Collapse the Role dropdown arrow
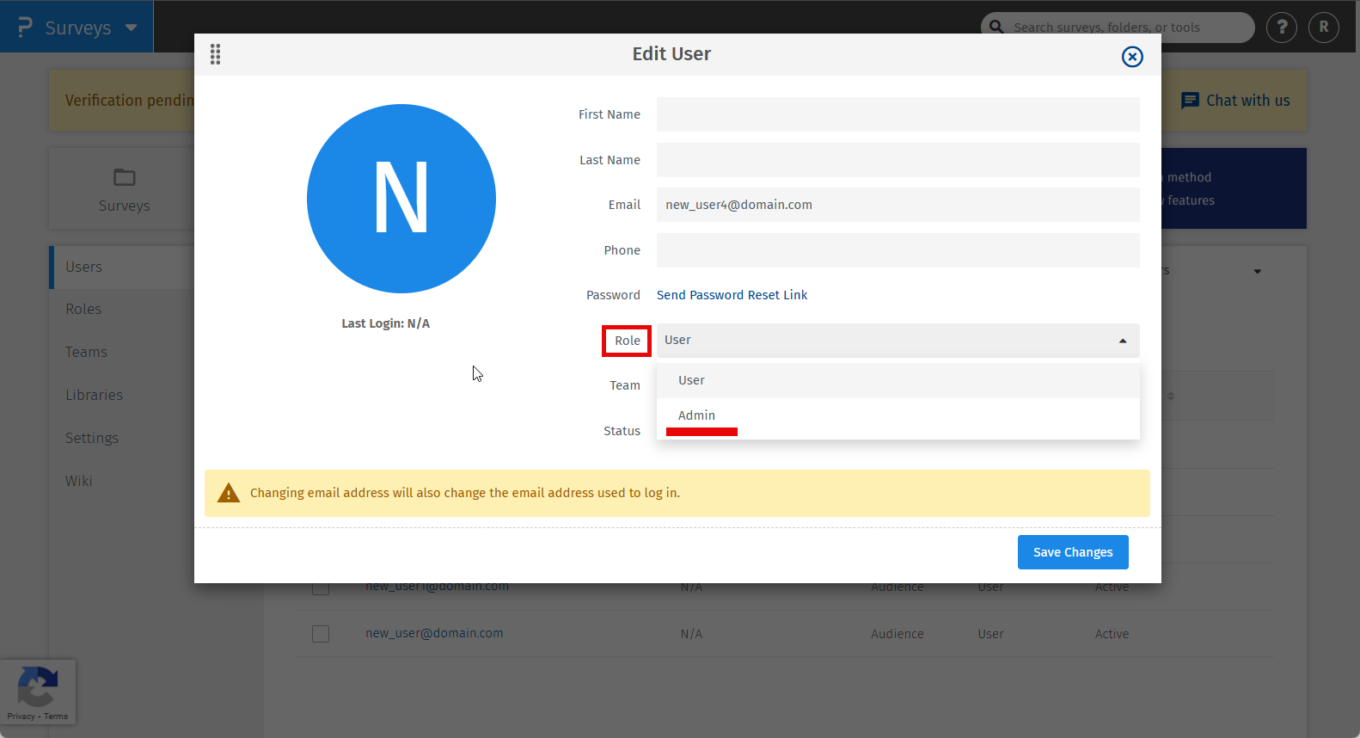This screenshot has width=1360, height=738. pos(1123,341)
